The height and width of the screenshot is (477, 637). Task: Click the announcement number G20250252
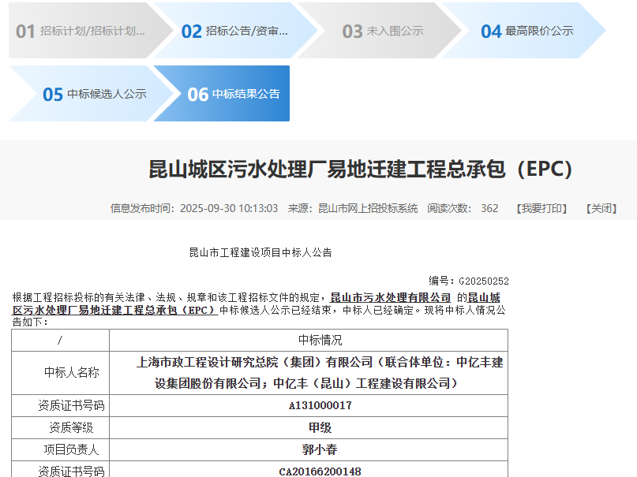(483, 281)
